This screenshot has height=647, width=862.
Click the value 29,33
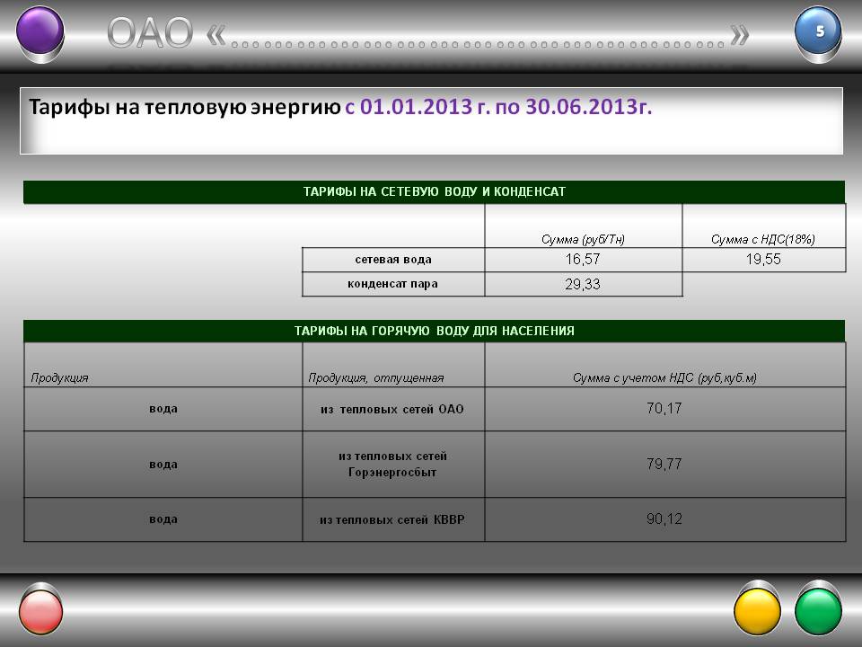(583, 285)
